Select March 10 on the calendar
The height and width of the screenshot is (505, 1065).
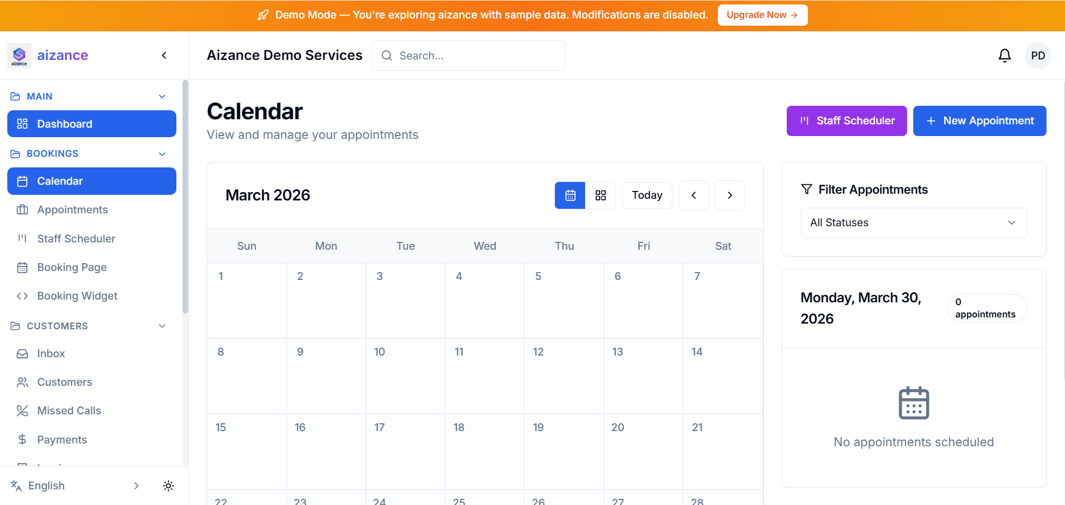[x=405, y=376]
